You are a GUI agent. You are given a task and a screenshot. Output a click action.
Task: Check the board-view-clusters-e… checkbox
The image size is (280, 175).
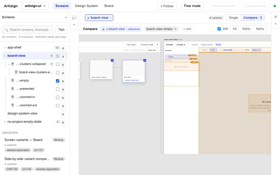(x=57, y=72)
